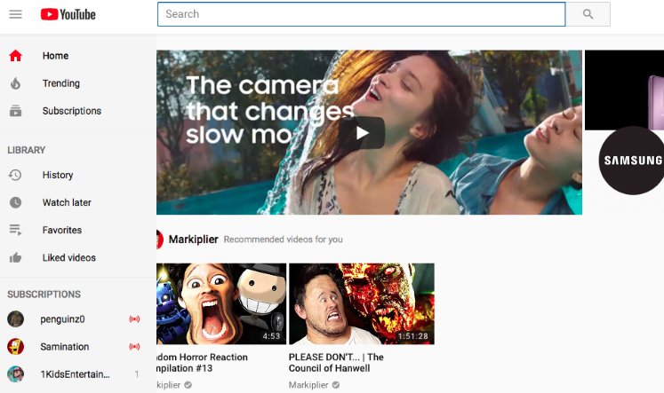
Task: Open Liked videos label
Action: point(69,257)
